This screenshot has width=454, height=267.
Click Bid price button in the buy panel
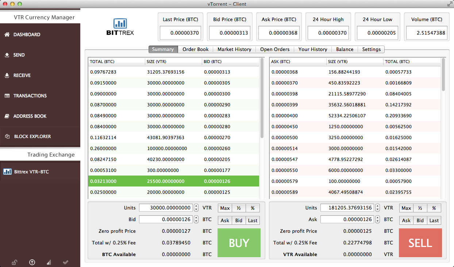tap(239, 220)
